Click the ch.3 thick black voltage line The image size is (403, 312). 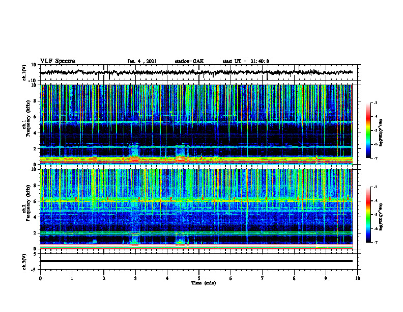pos(196,261)
